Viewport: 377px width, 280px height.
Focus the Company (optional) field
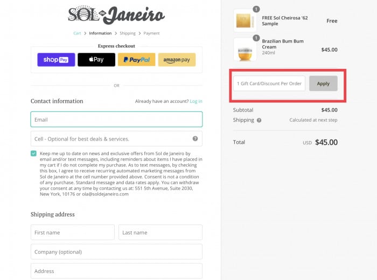click(x=117, y=251)
